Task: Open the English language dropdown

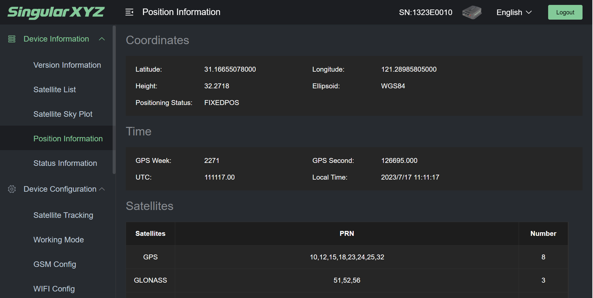Action: [x=514, y=12]
